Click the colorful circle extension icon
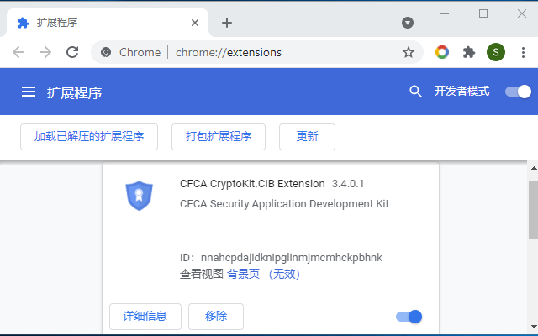The image size is (538, 336). pyautogui.click(x=442, y=52)
